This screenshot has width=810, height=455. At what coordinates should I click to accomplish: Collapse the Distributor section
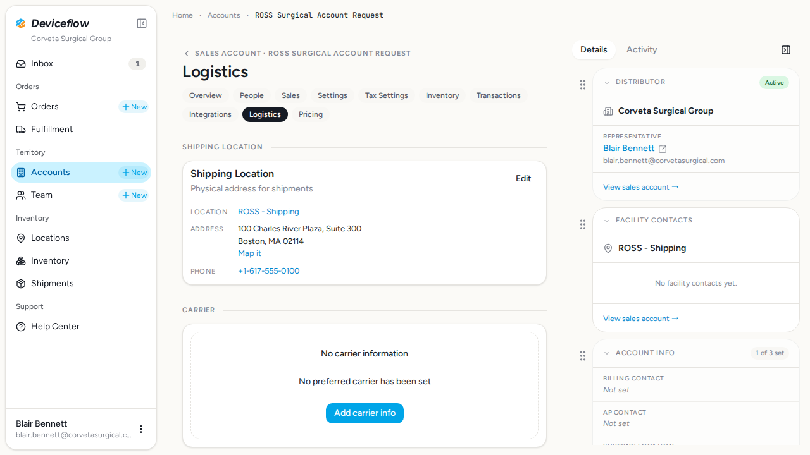click(607, 82)
